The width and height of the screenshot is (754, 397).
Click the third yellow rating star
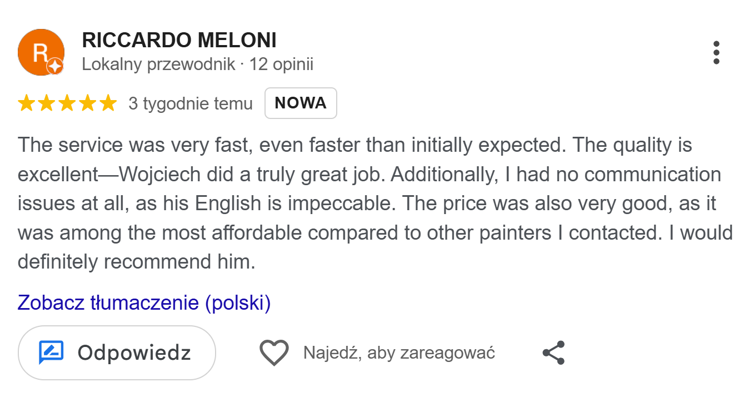coord(67,103)
